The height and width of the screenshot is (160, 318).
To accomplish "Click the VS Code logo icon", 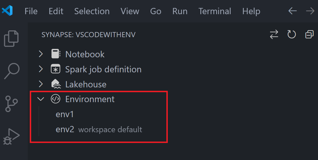I will pyautogui.click(x=7, y=11).
